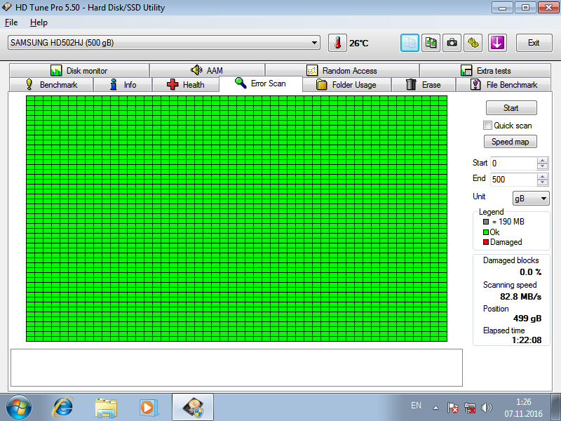Screen dimensions: 561x421
Task: Click the thermometer temperature icon
Action: click(337, 43)
